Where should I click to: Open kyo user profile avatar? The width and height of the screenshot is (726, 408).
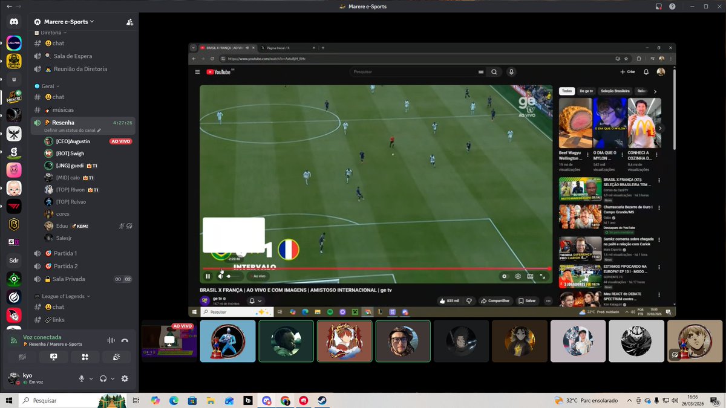point(13,378)
